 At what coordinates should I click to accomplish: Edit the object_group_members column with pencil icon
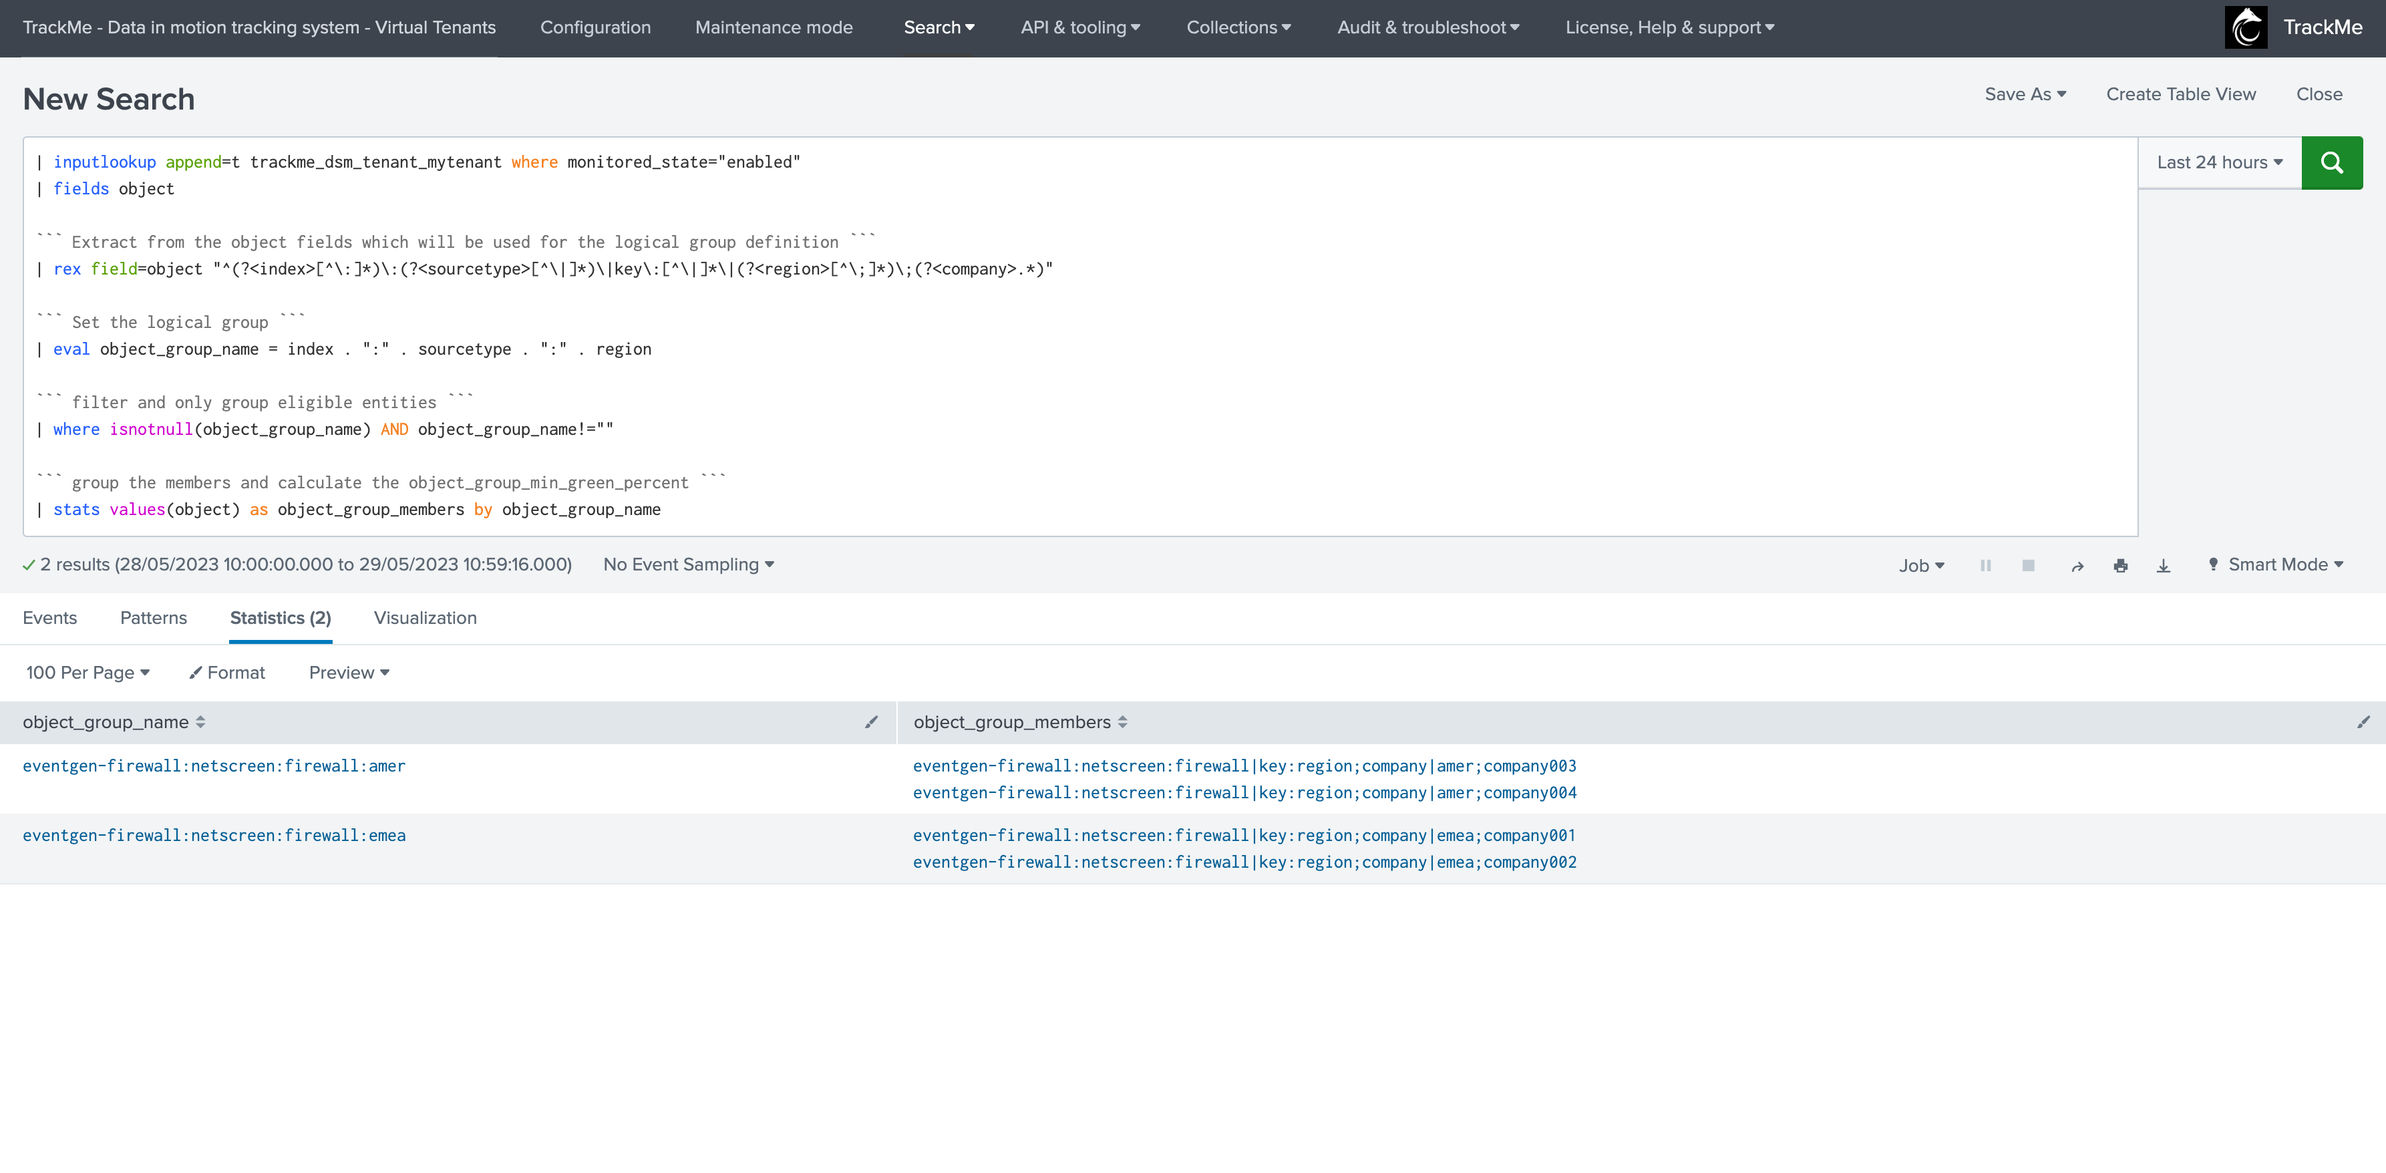tap(2363, 722)
